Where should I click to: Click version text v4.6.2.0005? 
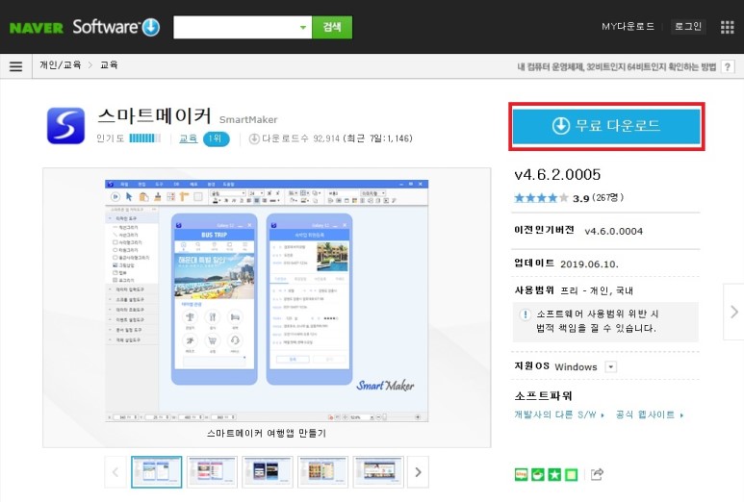[x=557, y=175]
